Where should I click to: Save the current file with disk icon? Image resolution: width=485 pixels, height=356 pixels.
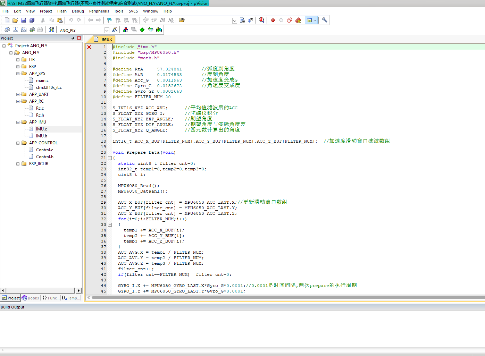[x=24, y=20]
